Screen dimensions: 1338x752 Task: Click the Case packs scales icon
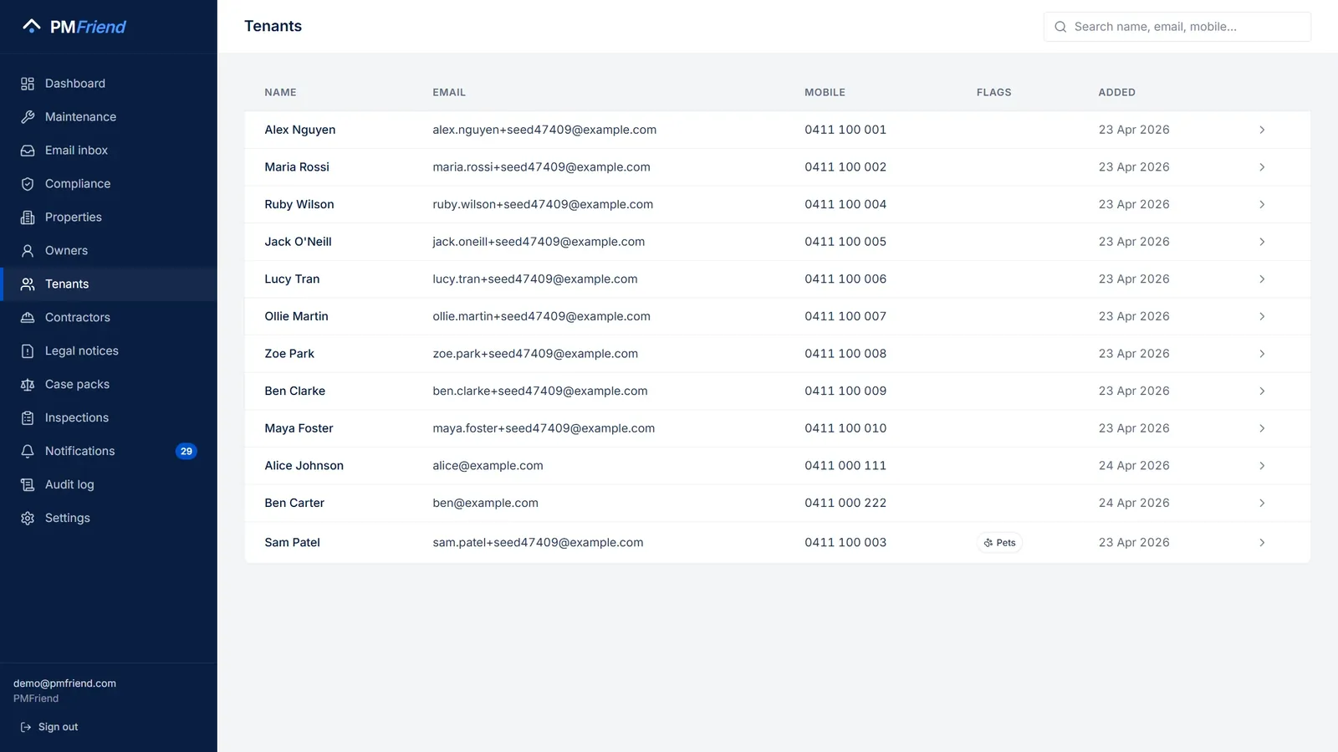[28, 385]
